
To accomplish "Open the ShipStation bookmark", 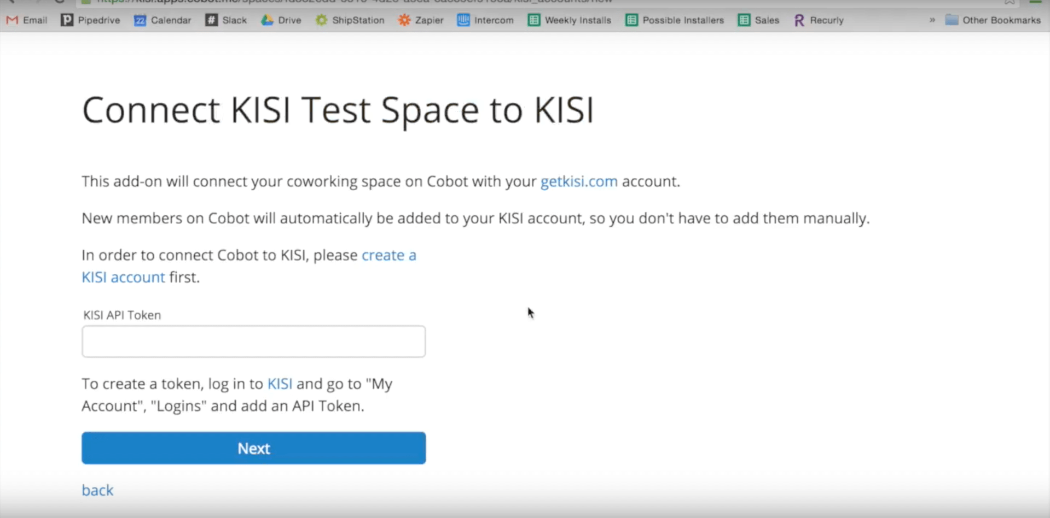I will click(x=350, y=20).
